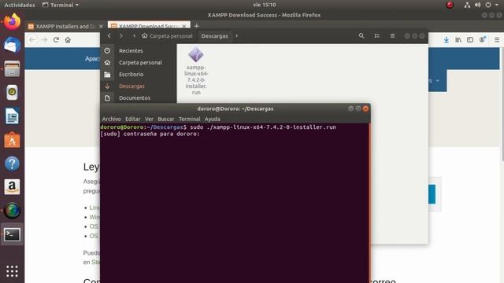Screen dimensions: 504x283
Task: Click the red recording indicator in top bar
Action: 450,5
